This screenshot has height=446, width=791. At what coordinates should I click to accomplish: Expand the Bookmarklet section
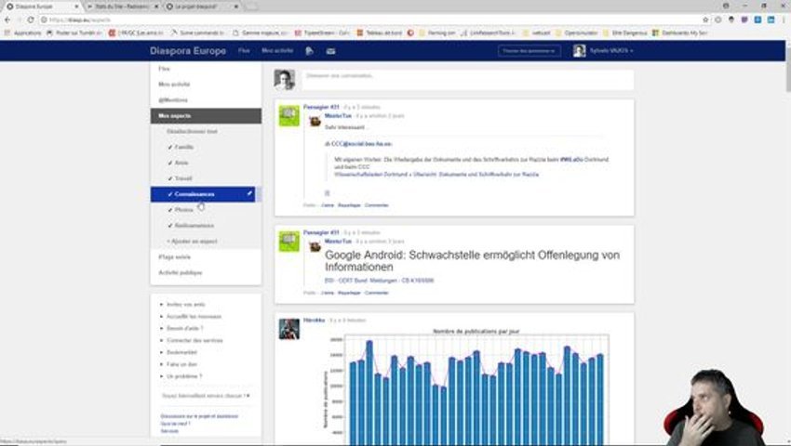pos(181,352)
